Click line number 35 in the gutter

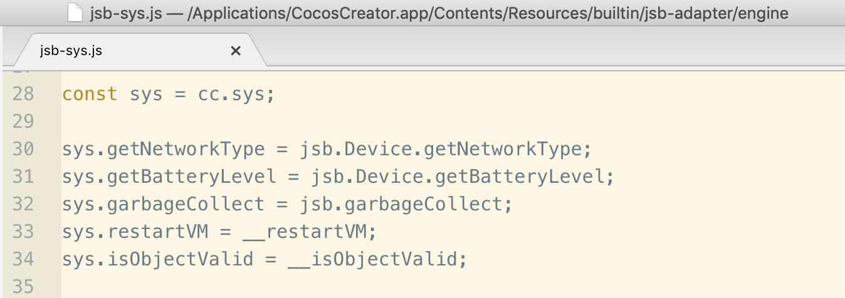23,287
